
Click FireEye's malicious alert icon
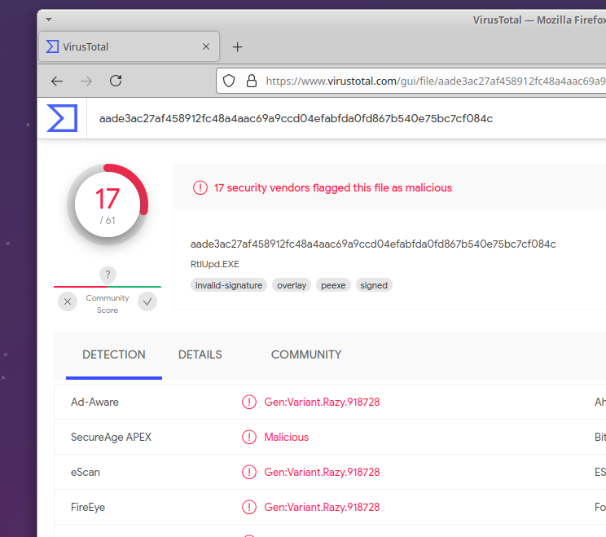(249, 507)
